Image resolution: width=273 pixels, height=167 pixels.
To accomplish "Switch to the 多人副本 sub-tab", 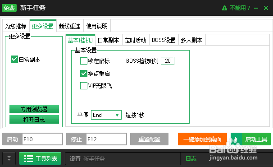I will [192, 40].
